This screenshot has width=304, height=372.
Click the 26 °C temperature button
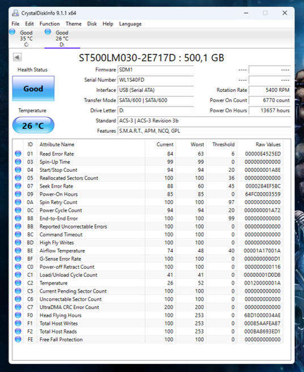(x=33, y=125)
